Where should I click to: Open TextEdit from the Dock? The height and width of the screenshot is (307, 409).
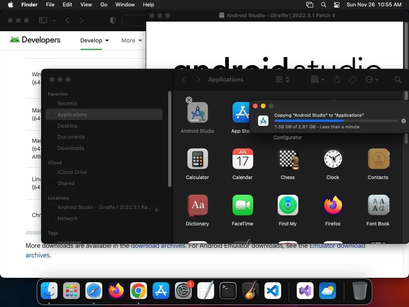(206, 291)
